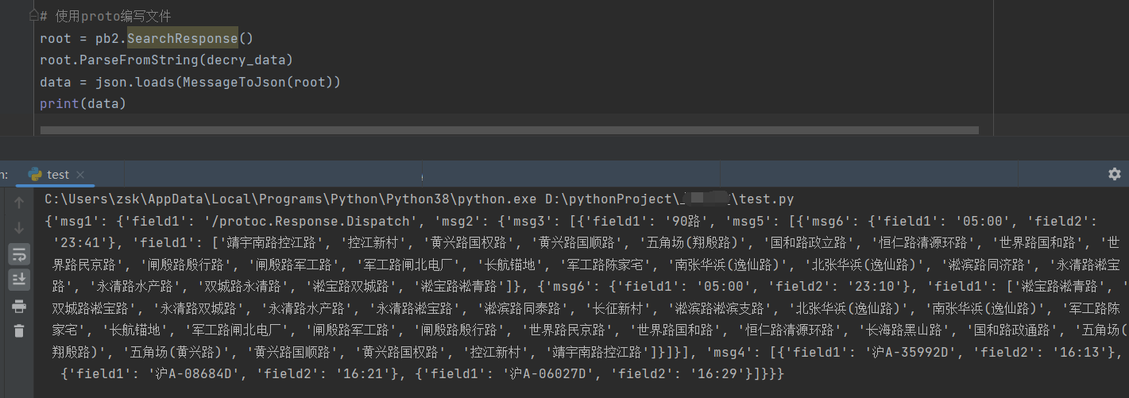Toggle soft-wrap in console output
Screen dimensions: 1129x398
click(19, 254)
